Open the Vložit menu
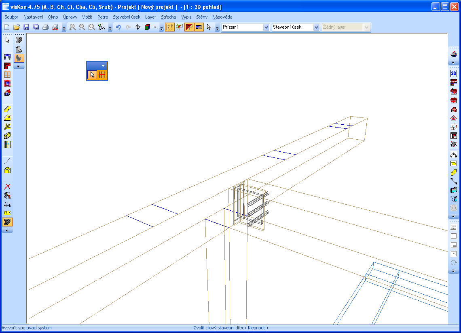 point(87,17)
